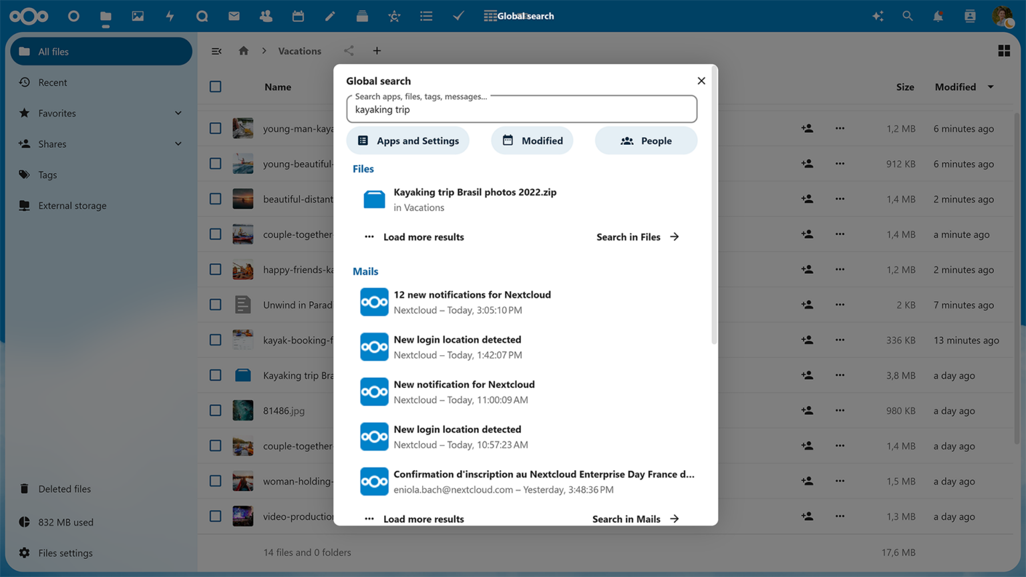Open the Talk app icon
Image resolution: width=1026 pixels, height=577 pixels.
click(x=202, y=16)
